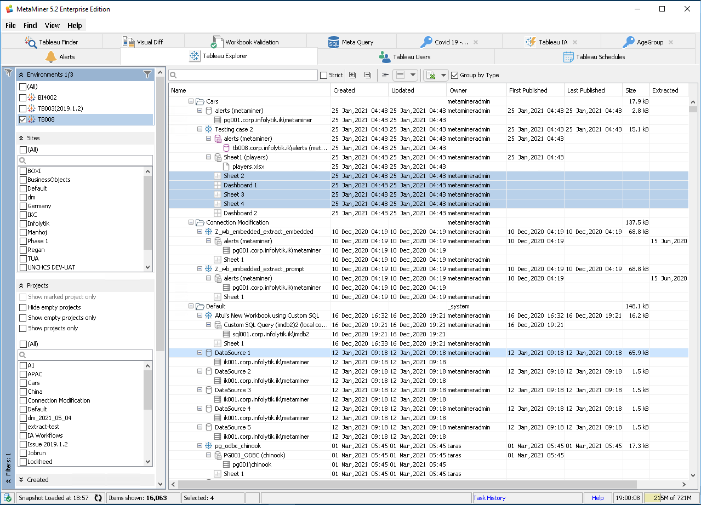Check the BI4002 environment checkbox
Screen dimensions: 701x505
(x=22, y=97)
